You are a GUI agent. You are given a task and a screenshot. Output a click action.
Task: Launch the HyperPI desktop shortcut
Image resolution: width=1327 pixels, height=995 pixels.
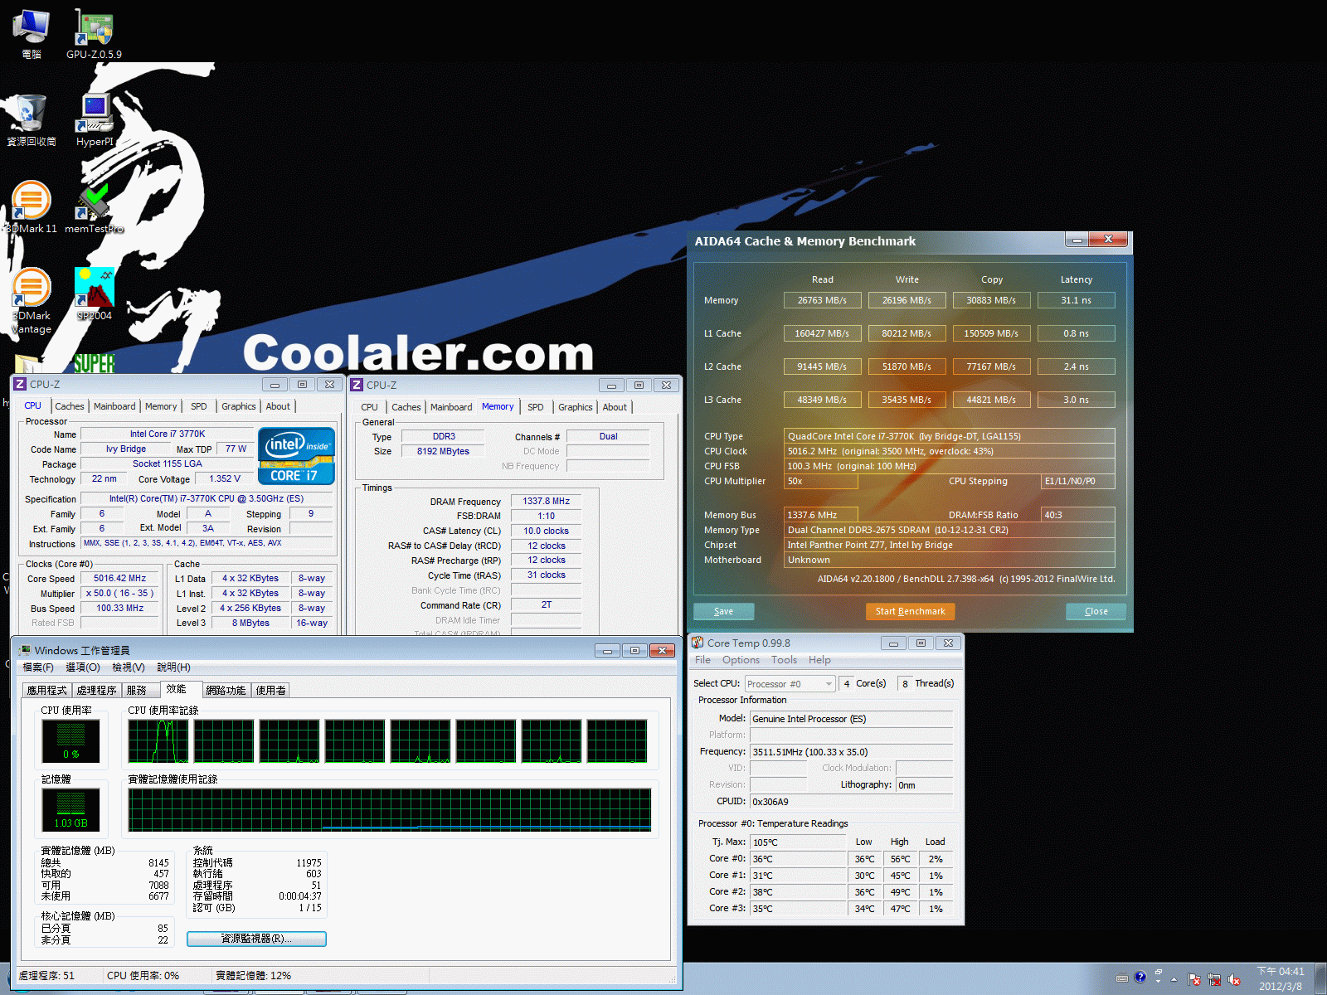tap(95, 120)
